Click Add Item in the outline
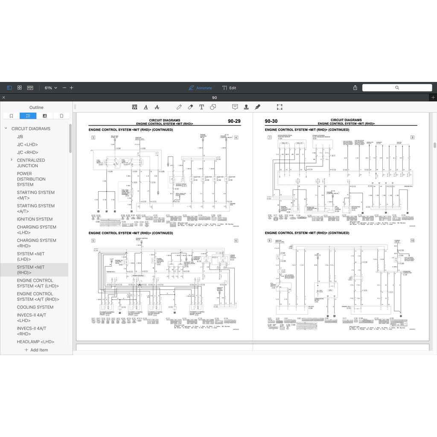 36,350
